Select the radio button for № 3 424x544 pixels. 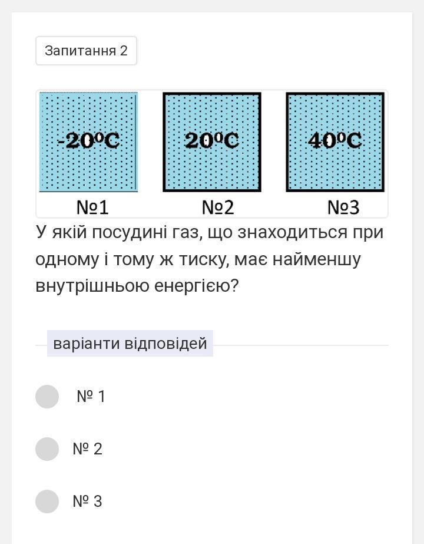pyautogui.click(x=47, y=502)
